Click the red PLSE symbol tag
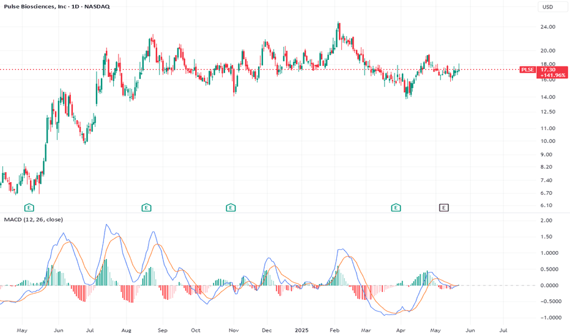570x336 pixels. (x=528, y=70)
